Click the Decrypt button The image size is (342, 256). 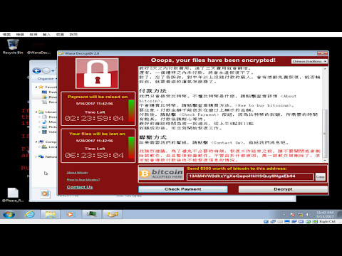pos(283,189)
